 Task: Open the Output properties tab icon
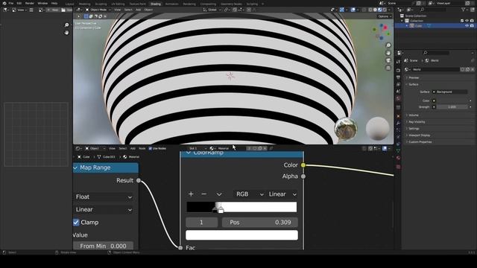pos(398,77)
